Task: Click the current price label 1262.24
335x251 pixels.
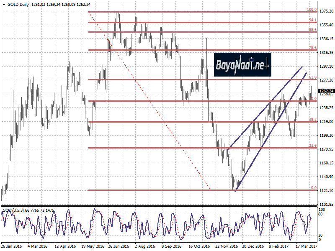Action: pos(325,91)
